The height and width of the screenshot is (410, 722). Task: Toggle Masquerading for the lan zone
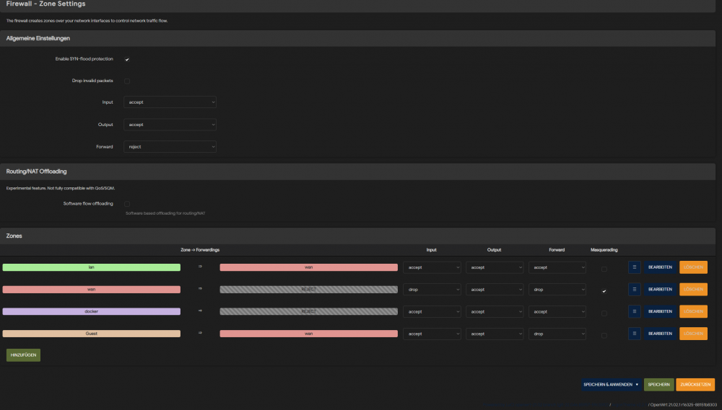pyautogui.click(x=604, y=269)
